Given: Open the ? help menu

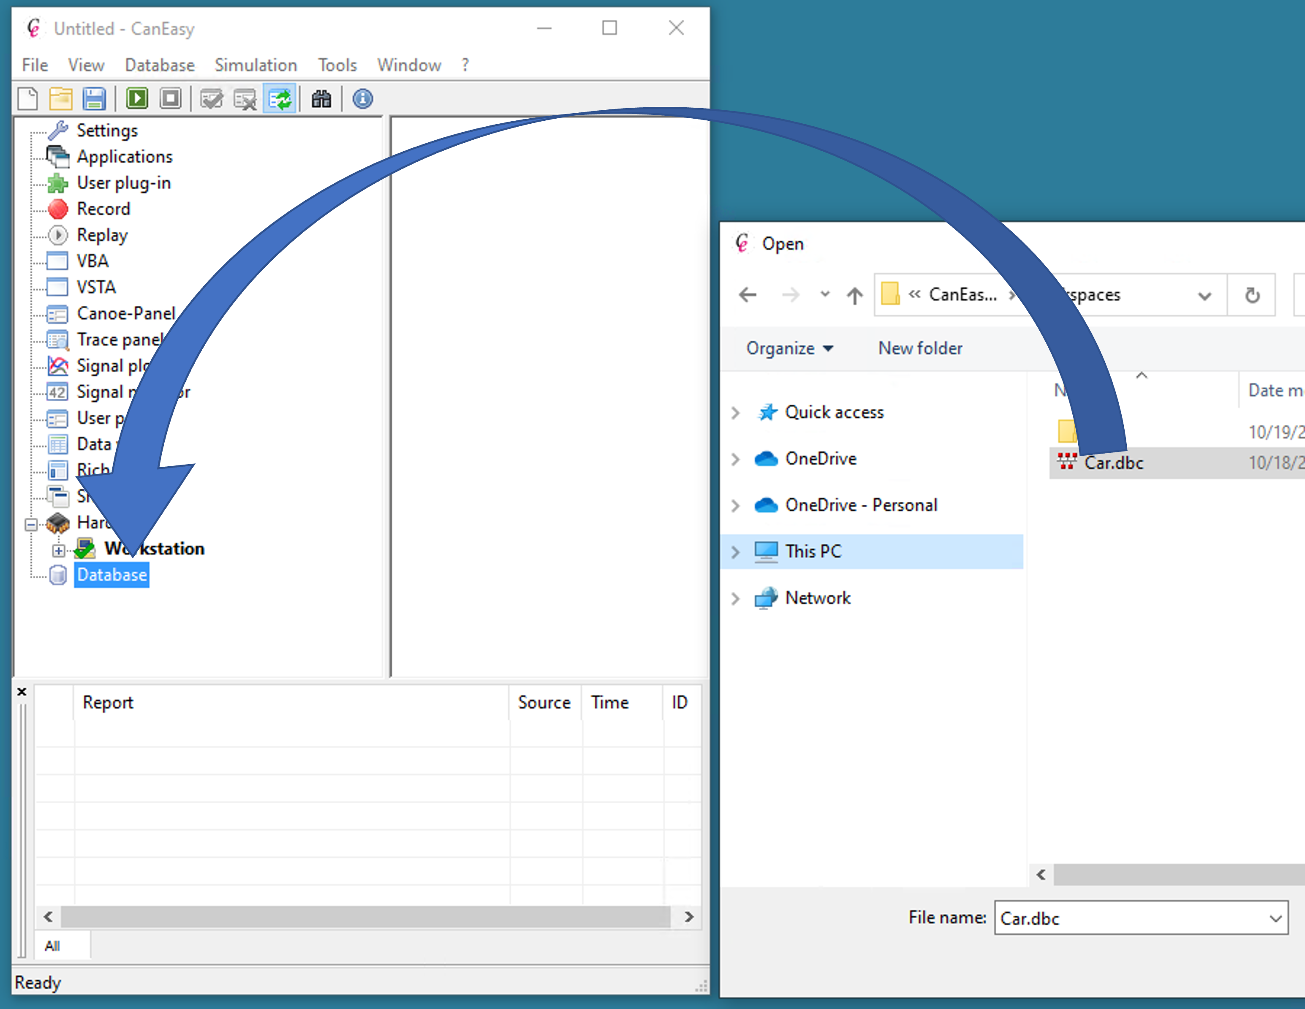Looking at the screenshot, I should tap(465, 65).
